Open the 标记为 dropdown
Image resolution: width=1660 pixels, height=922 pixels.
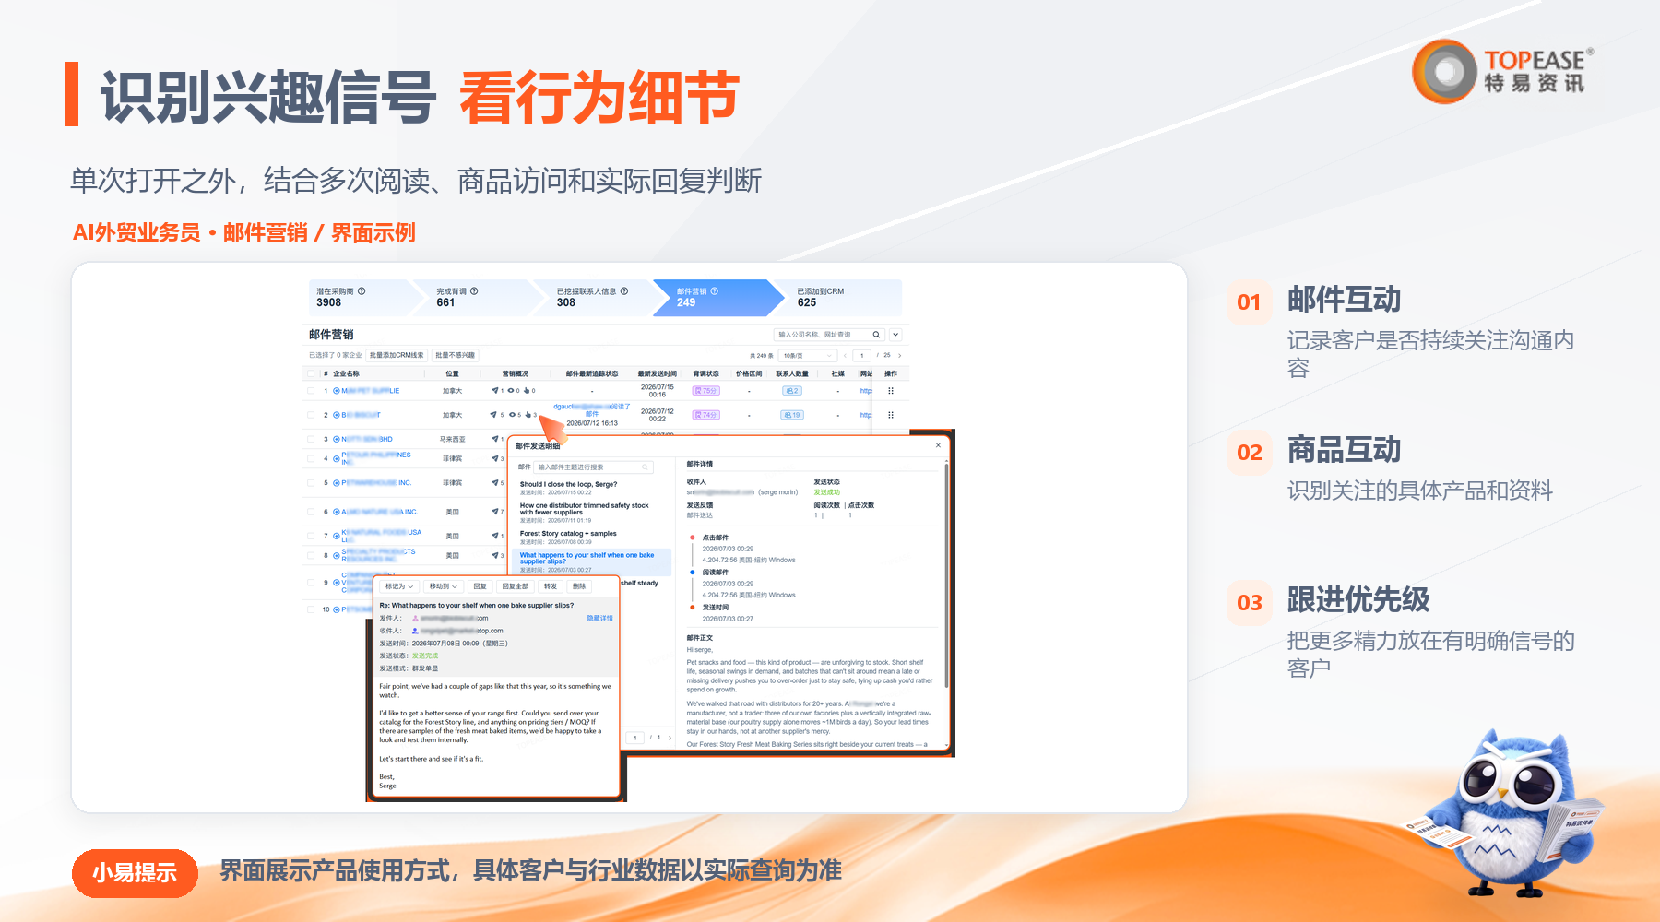click(x=398, y=586)
